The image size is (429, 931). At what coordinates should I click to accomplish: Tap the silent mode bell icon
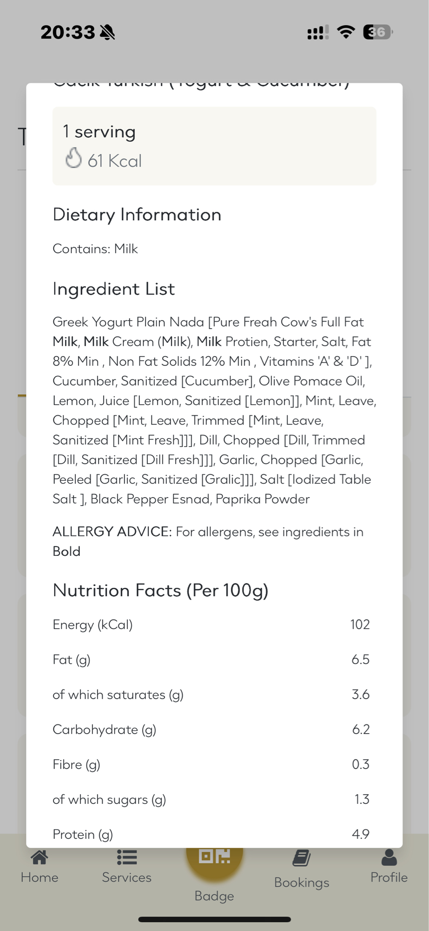point(107,32)
